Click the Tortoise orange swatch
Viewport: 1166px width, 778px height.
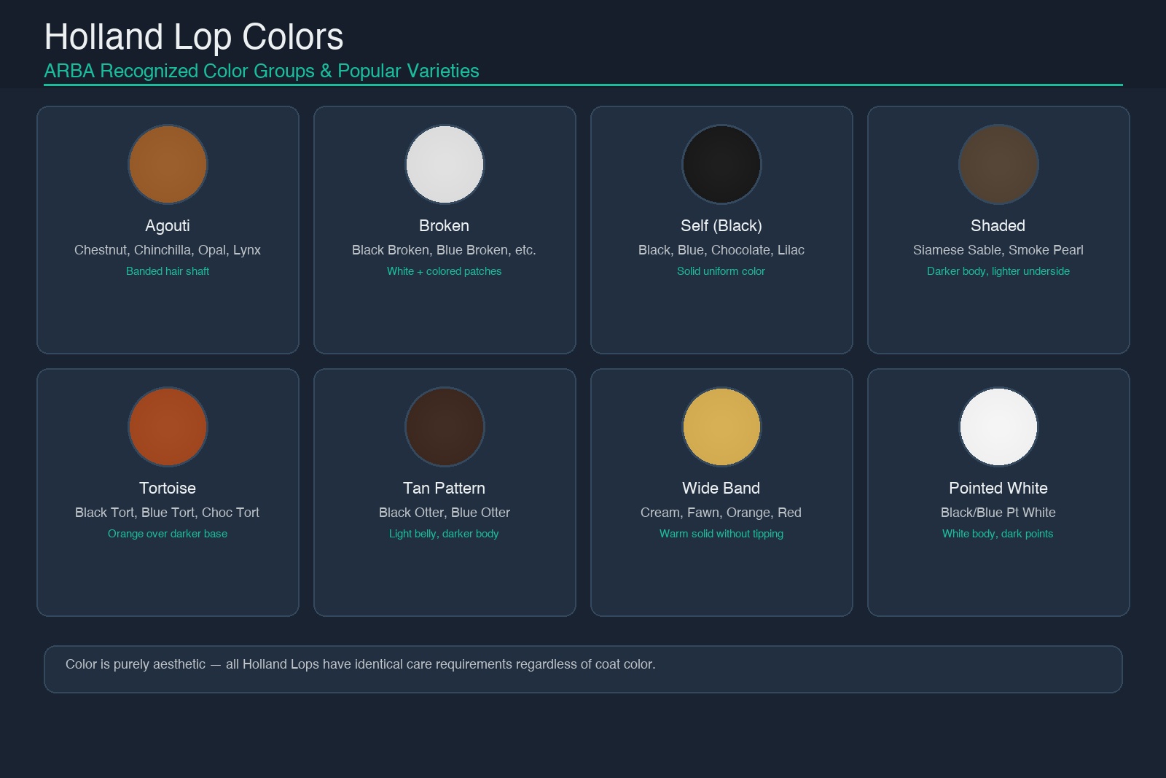click(x=168, y=427)
